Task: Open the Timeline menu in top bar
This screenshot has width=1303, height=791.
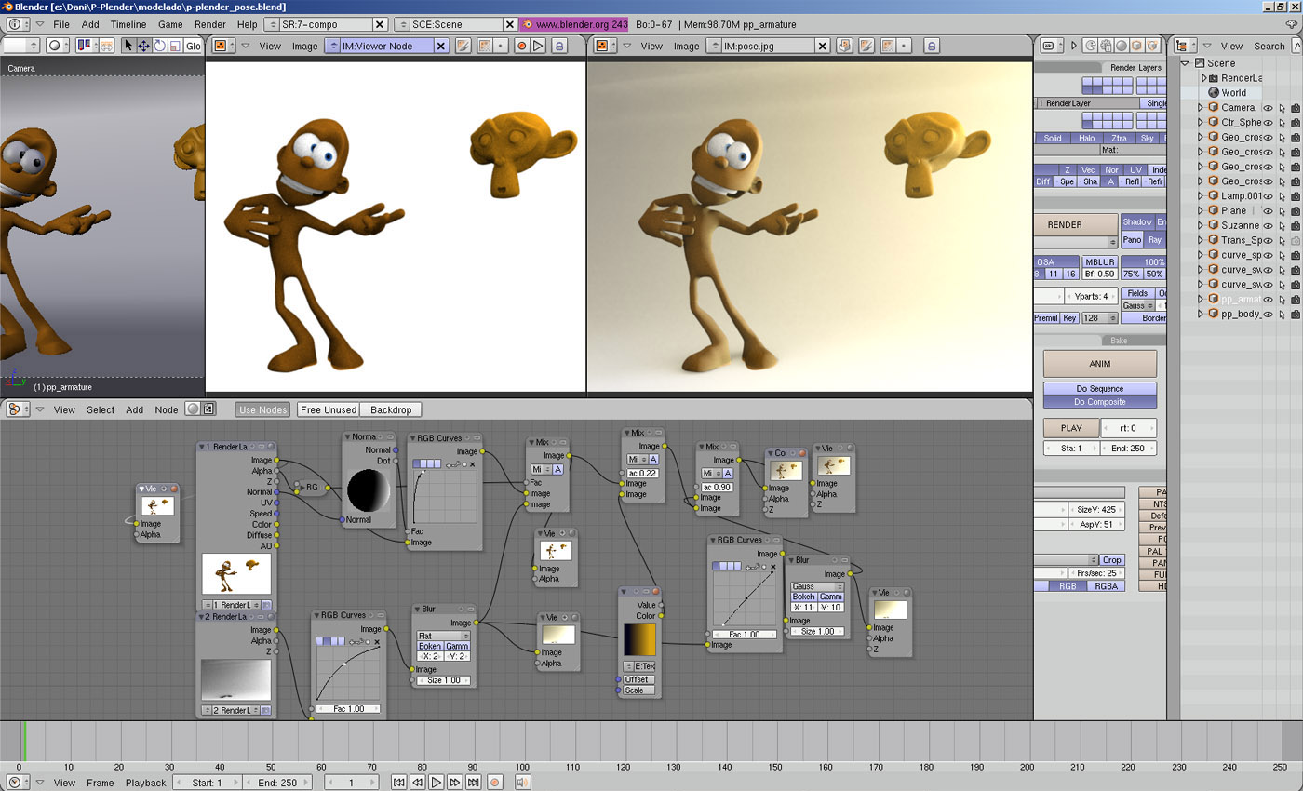Action: point(128,24)
